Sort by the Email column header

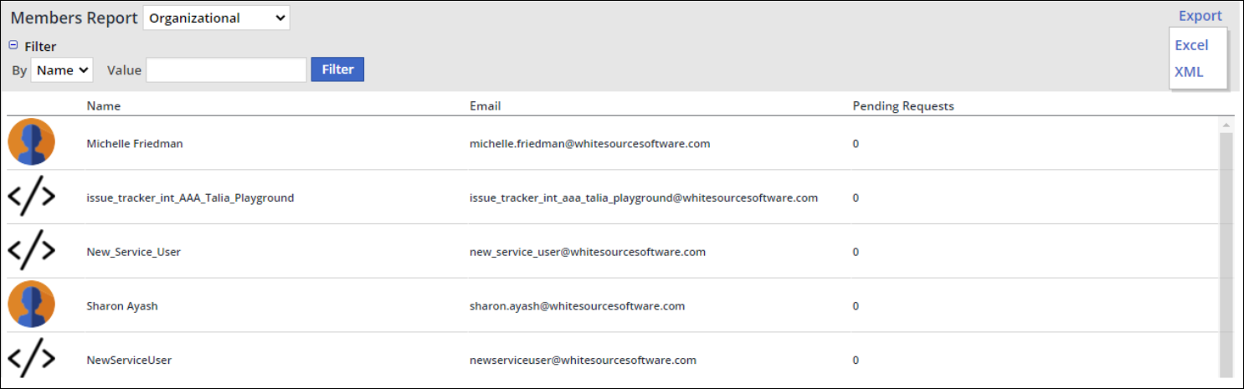(x=485, y=106)
